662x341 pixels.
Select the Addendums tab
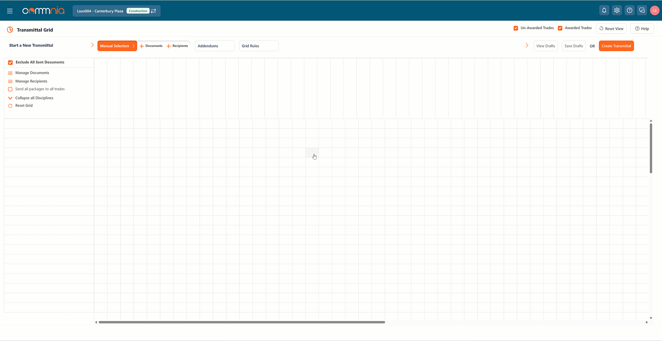click(x=214, y=46)
